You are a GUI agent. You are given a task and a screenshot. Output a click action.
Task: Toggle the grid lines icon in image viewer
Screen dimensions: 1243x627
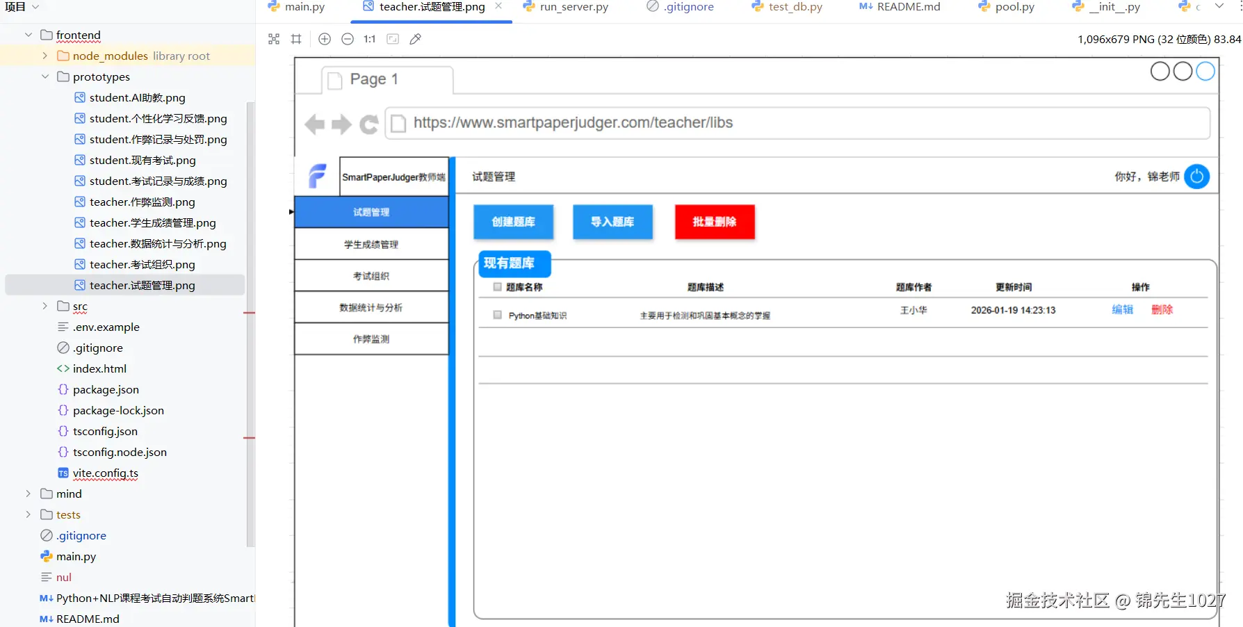pyautogui.click(x=296, y=39)
